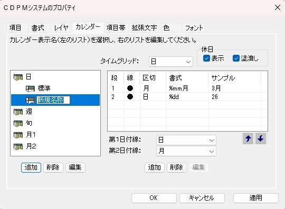Select the 日 tree item
The image size is (285, 209).
click(x=28, y=77)
